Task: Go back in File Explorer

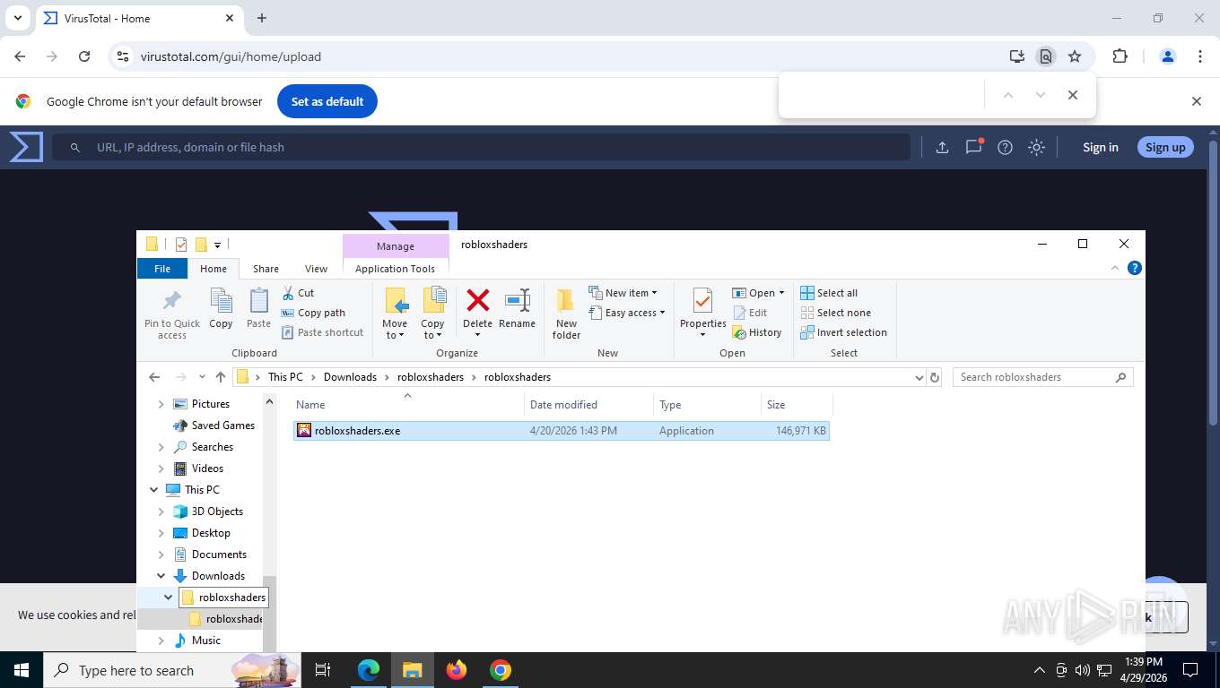Action: click(154, 377)
